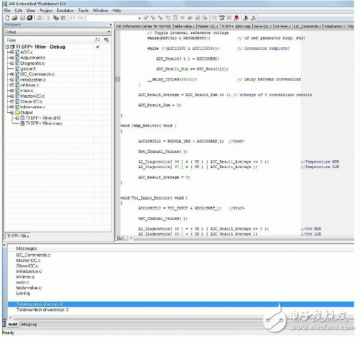The height and width of the screenshot is (338, 360).
Task: Select main.c in the workspace tree
Action: 27,91
